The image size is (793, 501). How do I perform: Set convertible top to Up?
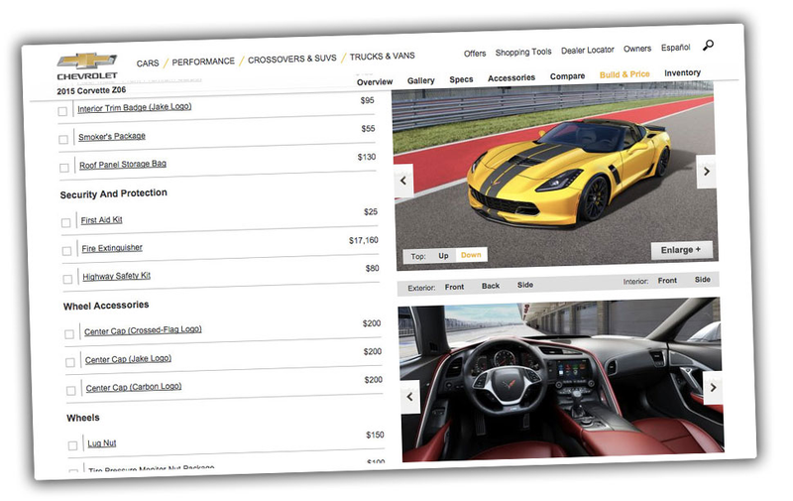[443, 256]
